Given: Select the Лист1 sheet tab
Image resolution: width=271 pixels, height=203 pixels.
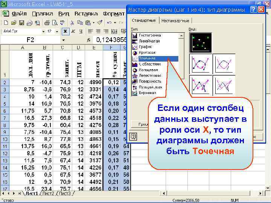Looking at the screenshot, I should 32,194.
